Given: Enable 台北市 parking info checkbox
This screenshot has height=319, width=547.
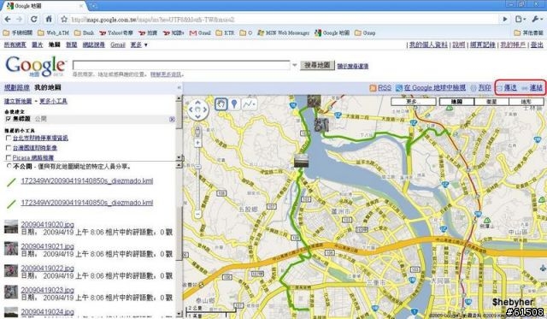Looking at the screenshot, I should (x=9, y=138).
